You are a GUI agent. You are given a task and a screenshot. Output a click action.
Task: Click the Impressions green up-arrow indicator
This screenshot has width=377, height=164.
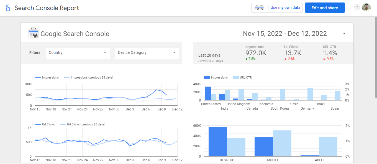(x=246, y=59)
